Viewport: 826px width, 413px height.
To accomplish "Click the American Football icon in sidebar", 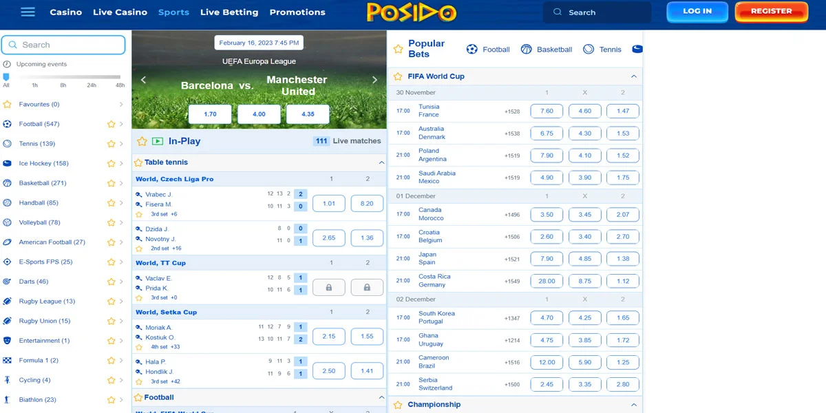I will tap(7, 242).
